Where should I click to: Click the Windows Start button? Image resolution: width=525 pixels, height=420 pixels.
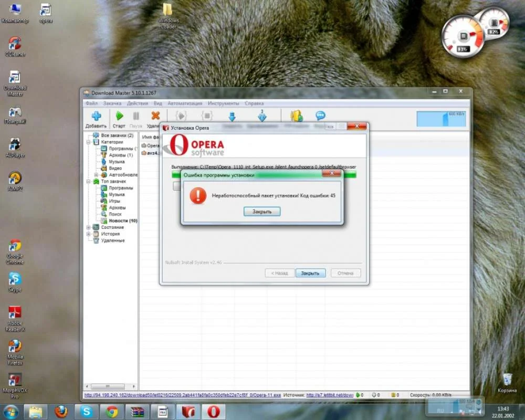(10, 412)
